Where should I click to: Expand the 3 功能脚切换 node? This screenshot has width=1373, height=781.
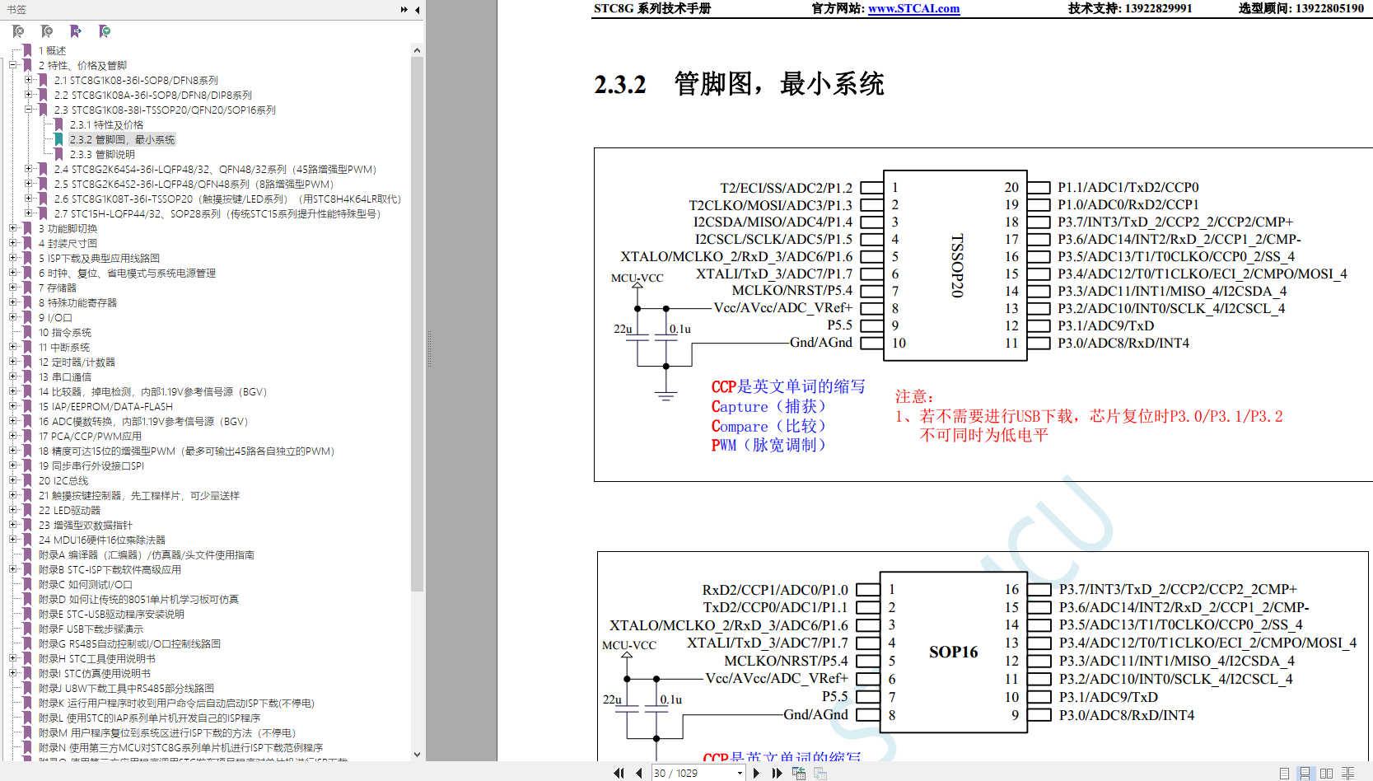click(13, 228)
